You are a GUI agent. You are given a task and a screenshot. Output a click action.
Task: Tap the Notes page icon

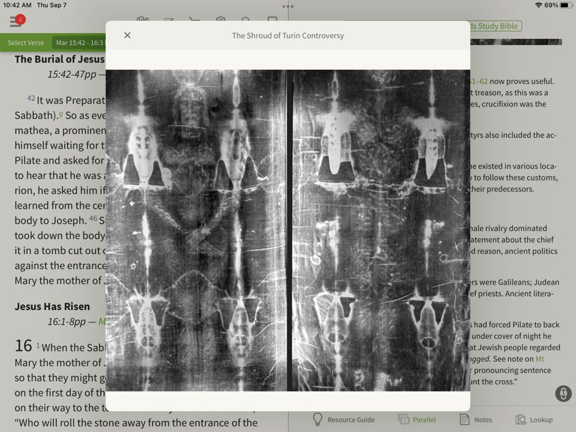pyautogui.click(x=464, y=420)
